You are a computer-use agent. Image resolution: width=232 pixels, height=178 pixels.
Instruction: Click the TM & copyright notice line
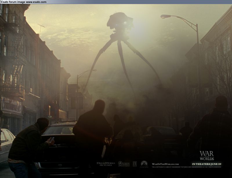pos(186,167)
